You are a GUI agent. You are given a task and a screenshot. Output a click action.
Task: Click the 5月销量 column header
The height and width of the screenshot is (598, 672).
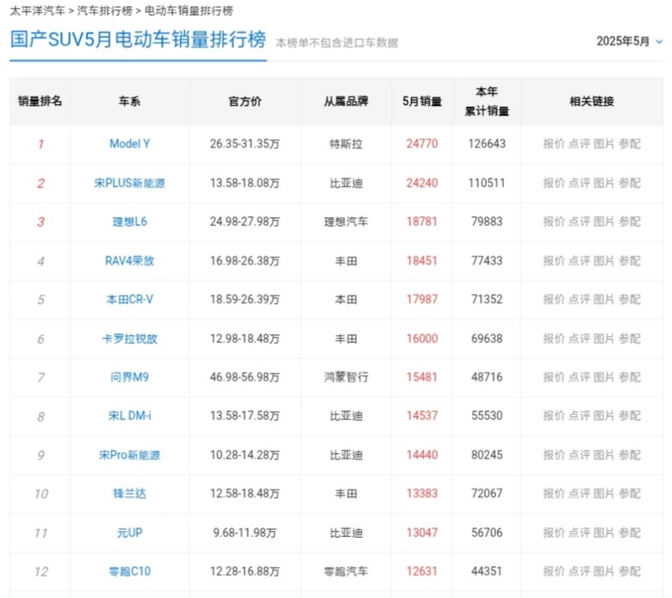click(x=422, y=101)
